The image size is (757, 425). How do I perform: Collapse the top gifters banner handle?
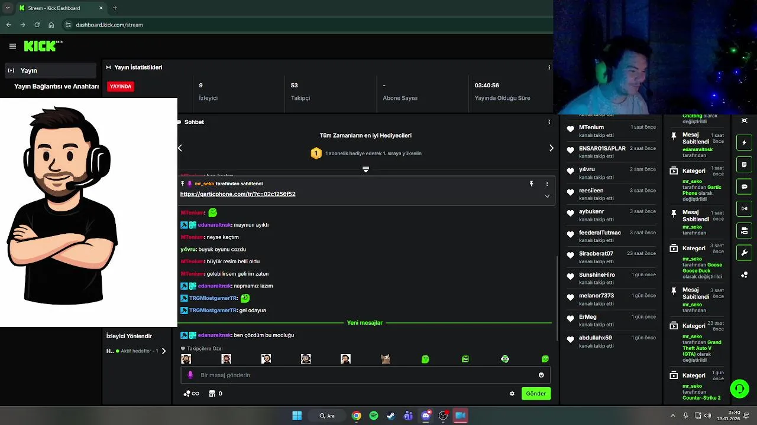coord(365,169)
